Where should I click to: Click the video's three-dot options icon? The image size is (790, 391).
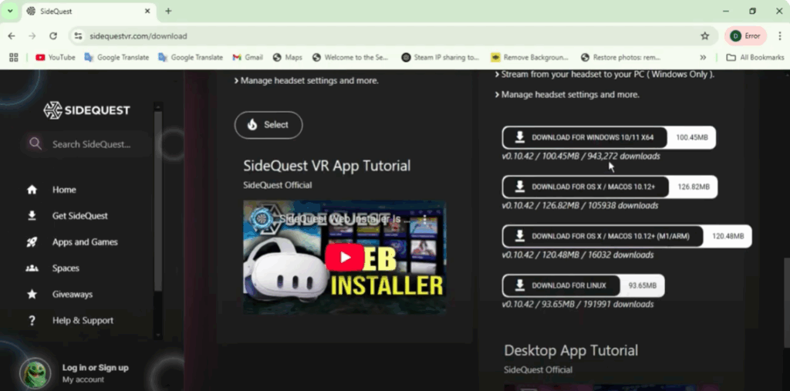click(x=425, y=220)
